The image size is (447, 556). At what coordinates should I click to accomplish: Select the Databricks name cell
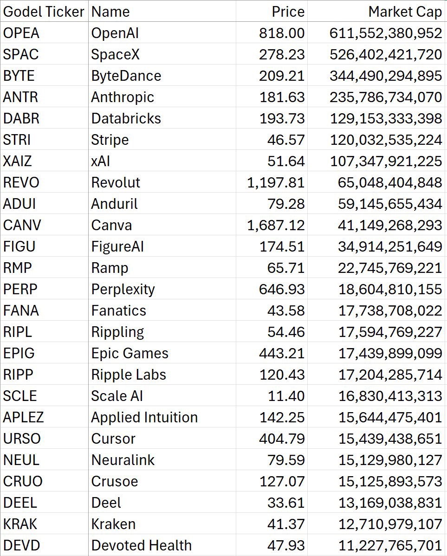[x=126, y=118]
